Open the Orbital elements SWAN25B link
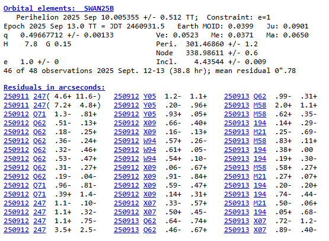Viewport: 329px width, 241px height. (x=59, y=8)
